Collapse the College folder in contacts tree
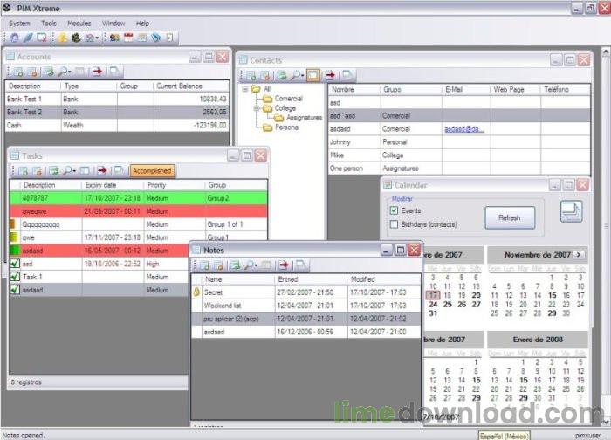Screen dimensions: 611x440 257,108
